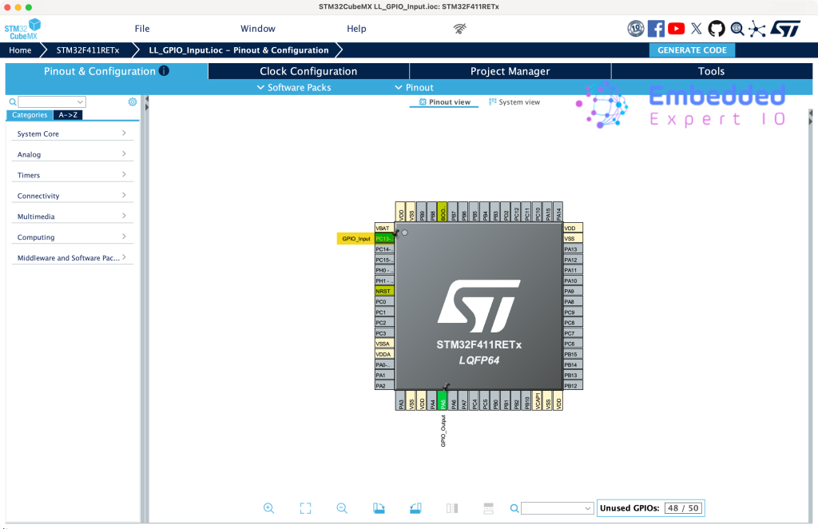Switch the peripheral list to A->Z
The height and width of the screenshot is (529, 818).
[x=68, y=115]
